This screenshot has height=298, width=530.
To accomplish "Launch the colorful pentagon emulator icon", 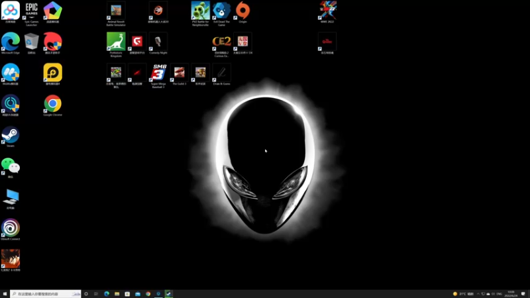I will pyautogui.click(x=53, y=12).
